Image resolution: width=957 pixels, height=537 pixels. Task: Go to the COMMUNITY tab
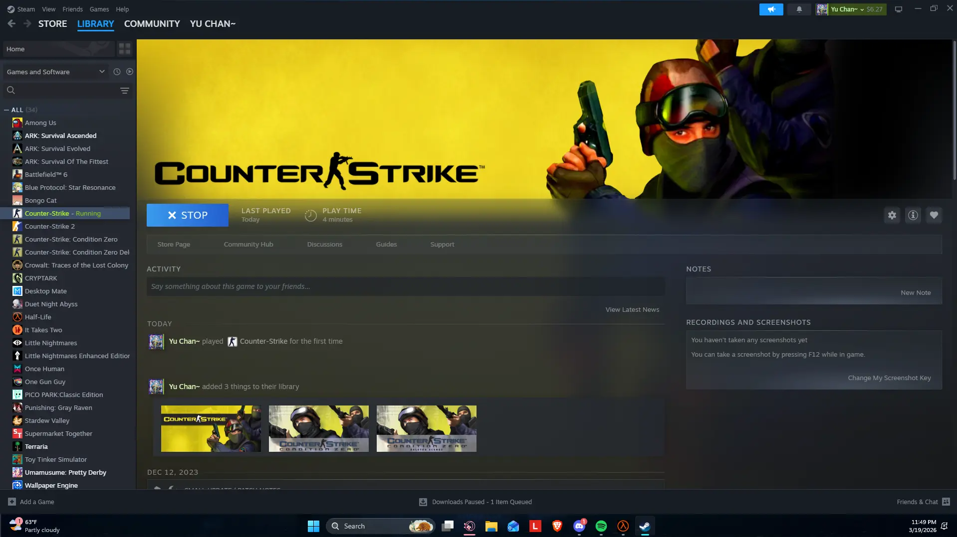tap(152, 23)
